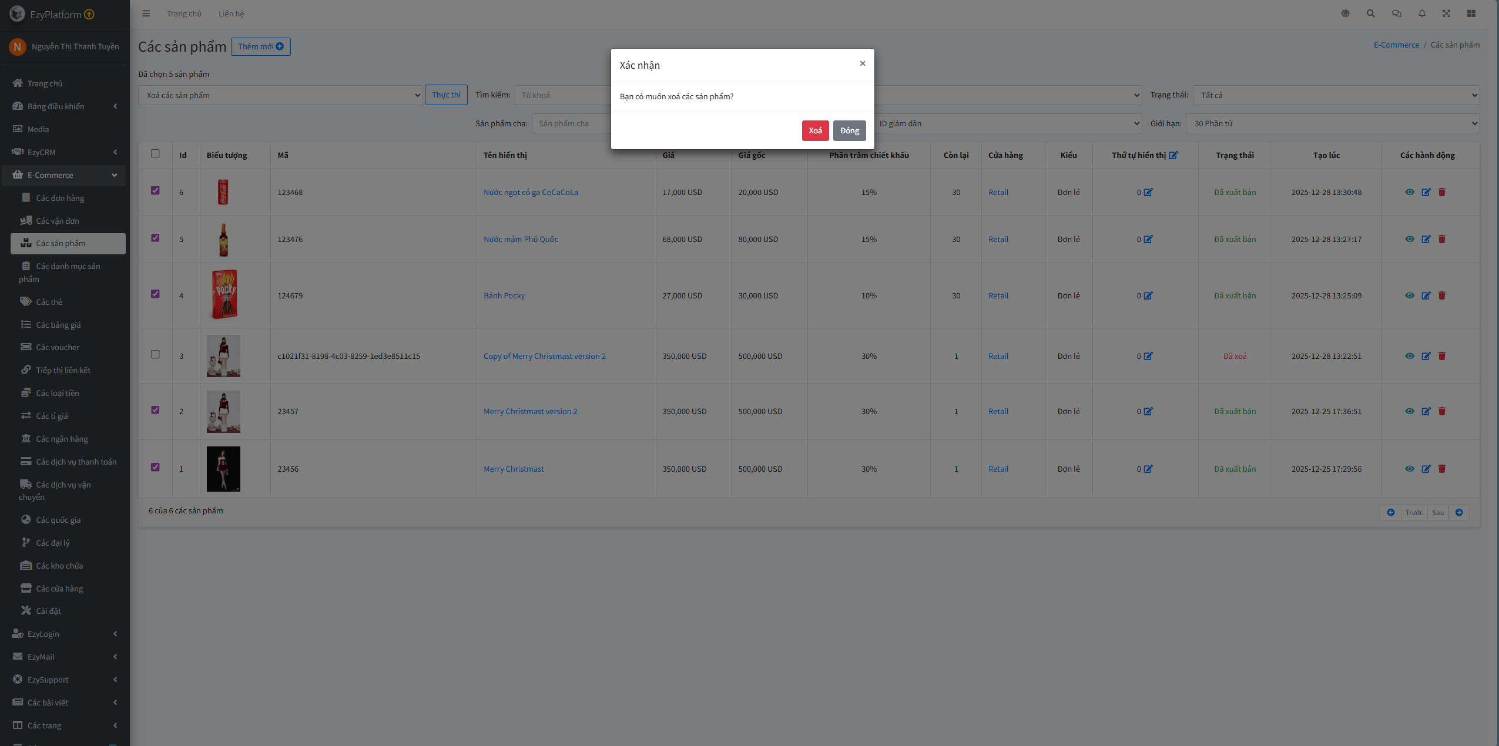
Task: Check the checkbox for product Id 3
Action: [x=155, y=354]
